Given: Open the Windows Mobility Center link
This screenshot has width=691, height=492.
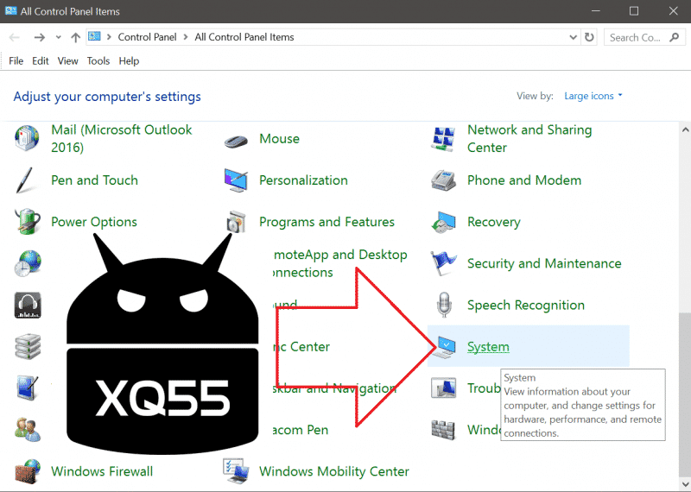Looking at the screenshot, I should click(333, 471).
